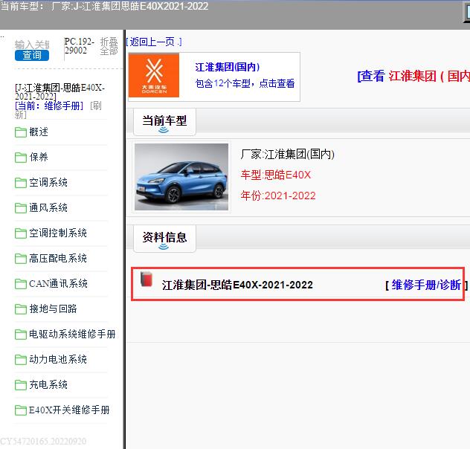Click the 返回上一页 back link

(154, 42)
